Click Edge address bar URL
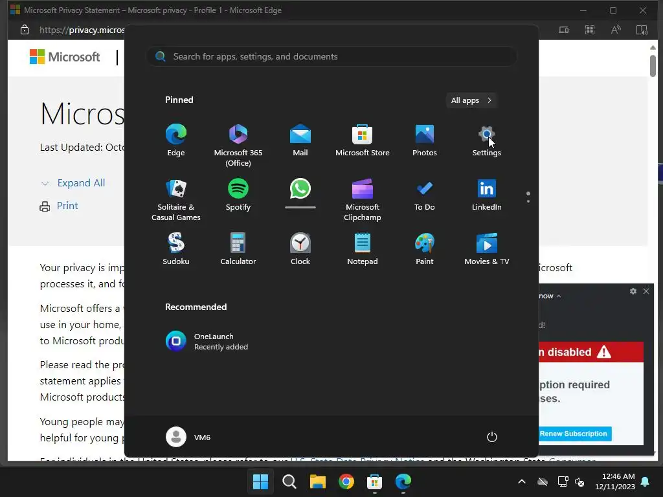663x497 pixels. pyautogui.click(x=82, y=30)
